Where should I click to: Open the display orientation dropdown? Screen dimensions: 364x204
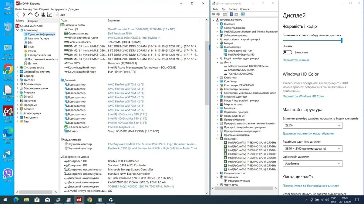tap(312, 164)
